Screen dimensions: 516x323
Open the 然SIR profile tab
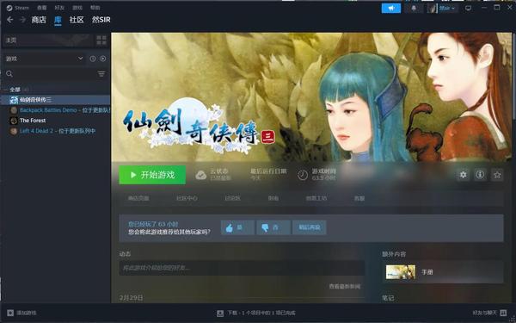(101, 20)
